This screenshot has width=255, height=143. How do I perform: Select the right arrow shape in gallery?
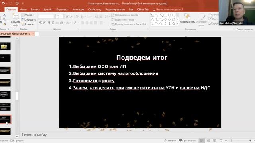pos(165,19)
